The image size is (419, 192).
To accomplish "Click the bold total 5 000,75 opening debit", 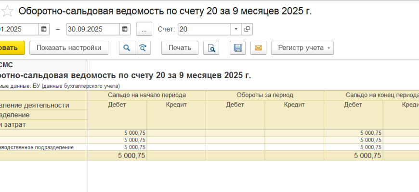I will point(131,156).
